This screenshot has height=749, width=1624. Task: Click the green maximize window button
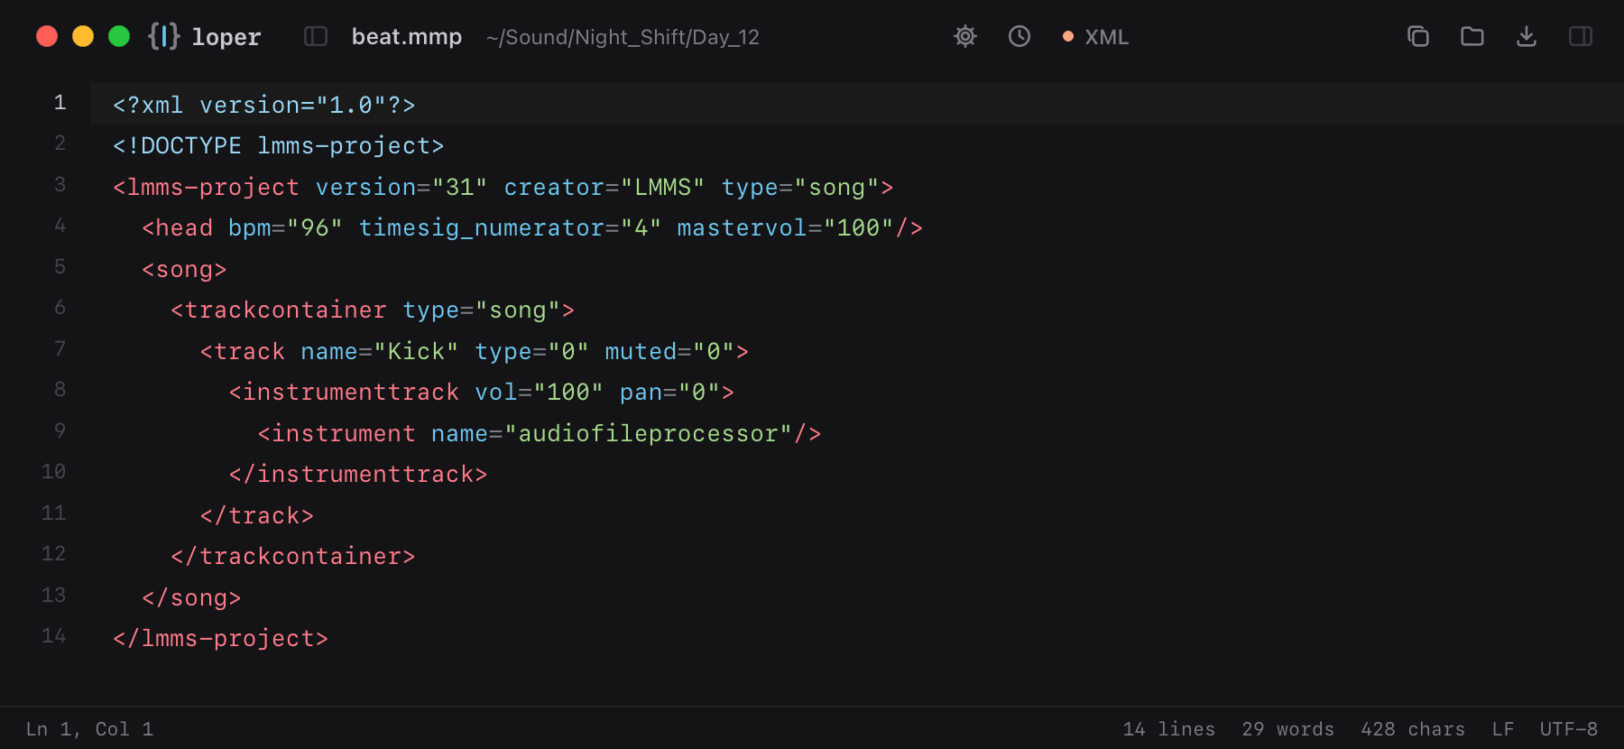(119, 36)
